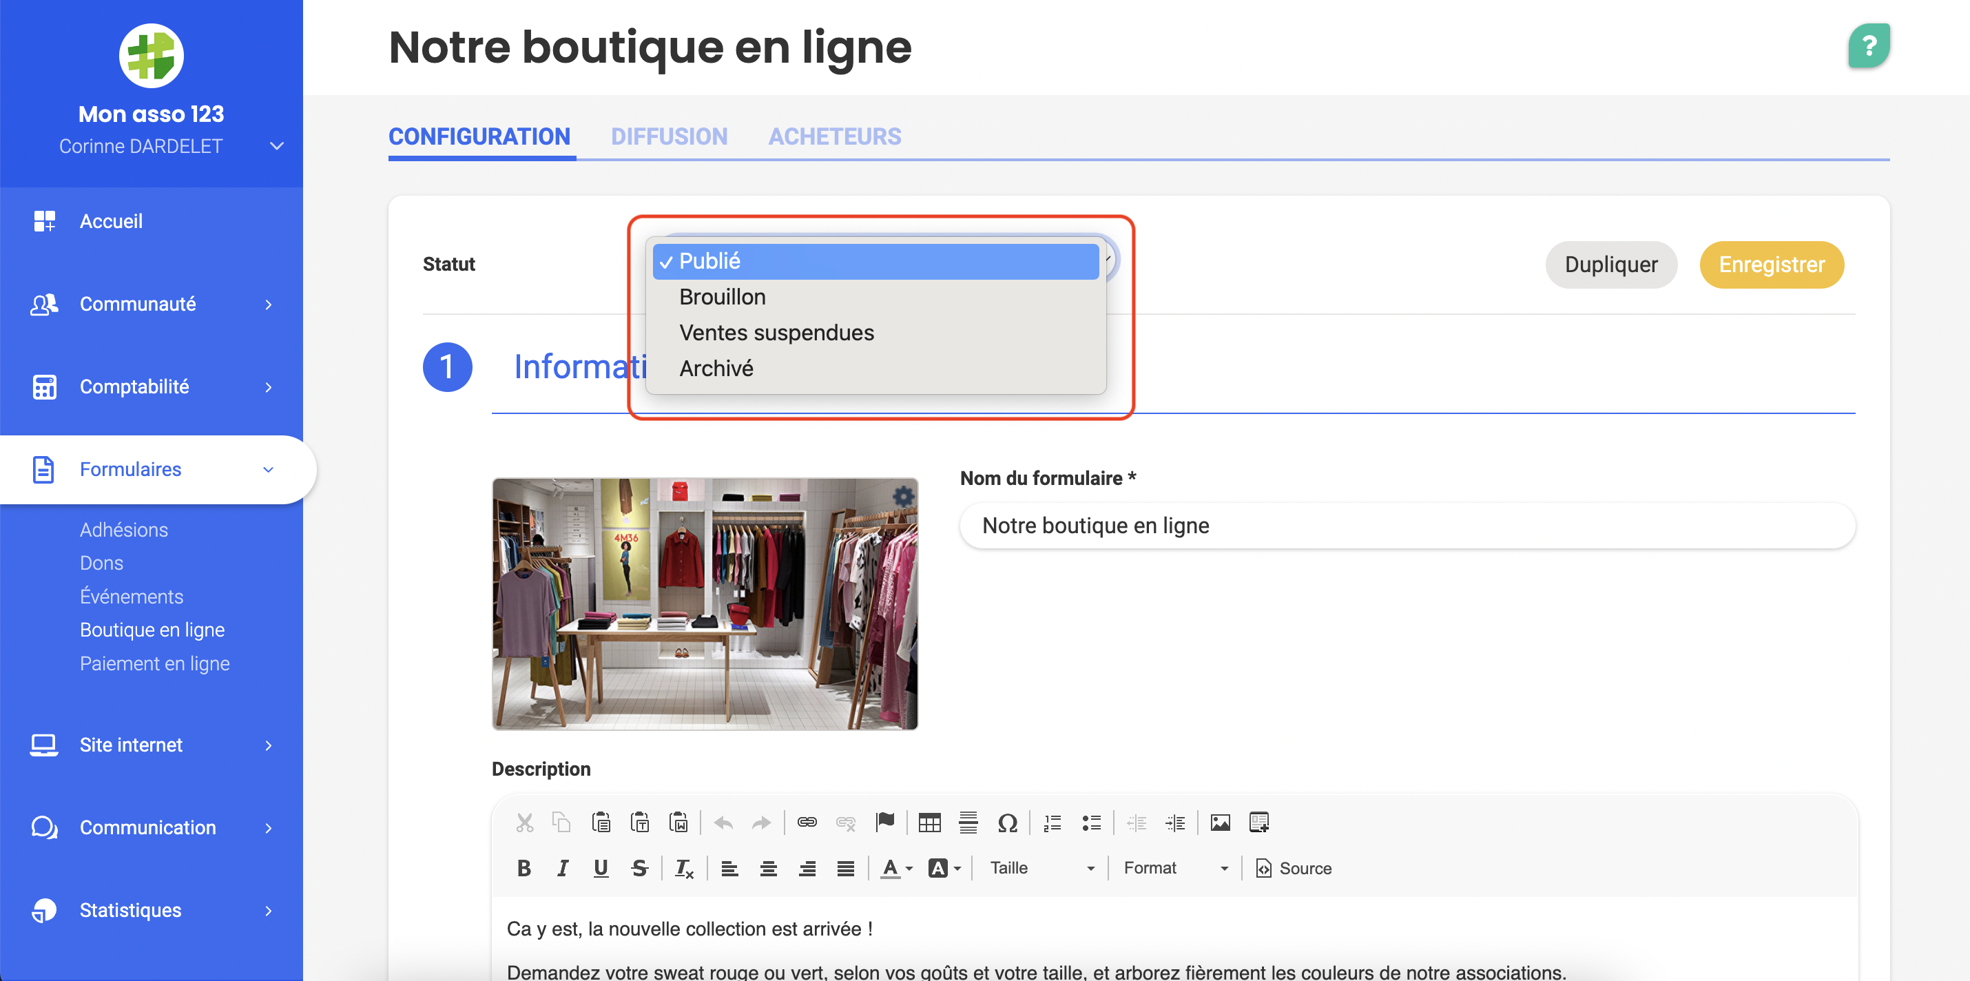Open the text color picker
Screen dimensions: 1970x981
pos(896,868)
